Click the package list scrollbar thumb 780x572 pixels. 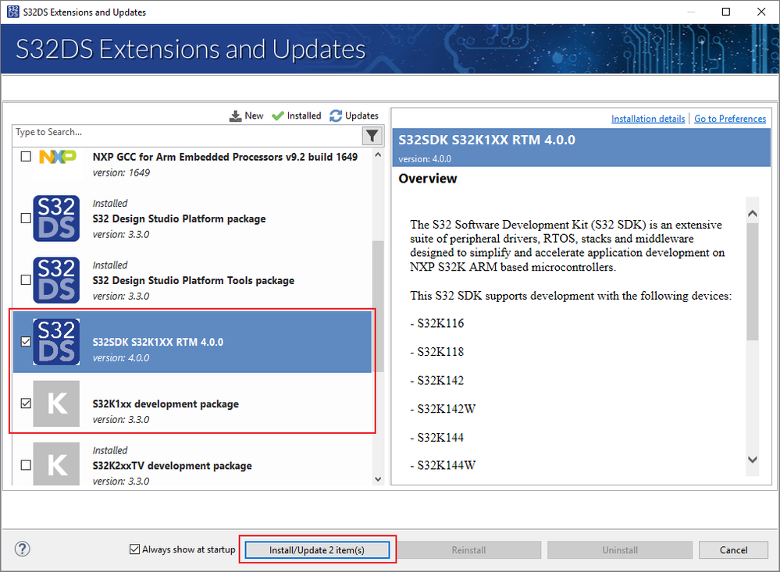pyautogui.click(x=378, y=307)
